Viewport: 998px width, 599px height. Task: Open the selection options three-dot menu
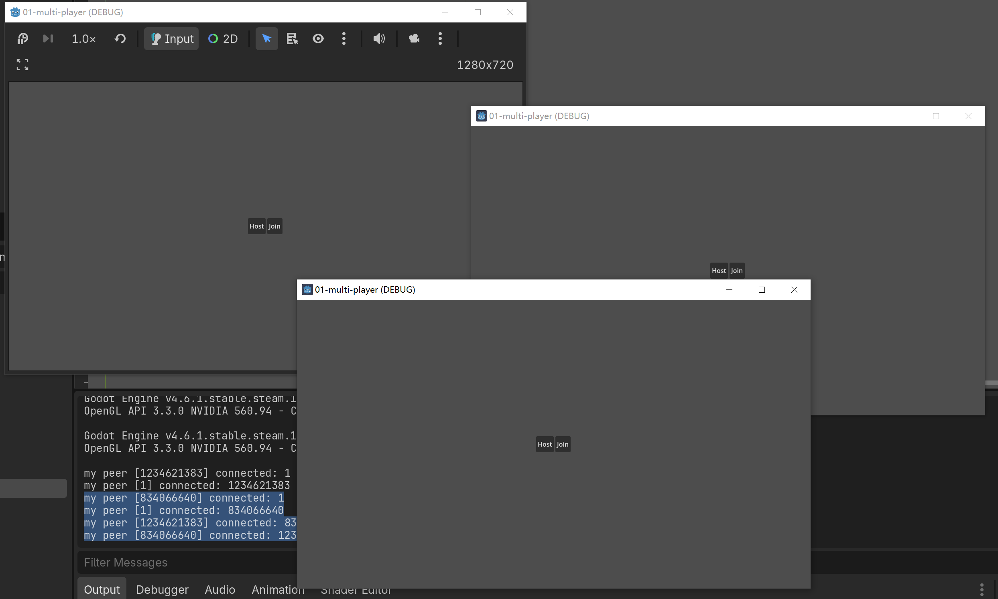click(x=344, y=39)
